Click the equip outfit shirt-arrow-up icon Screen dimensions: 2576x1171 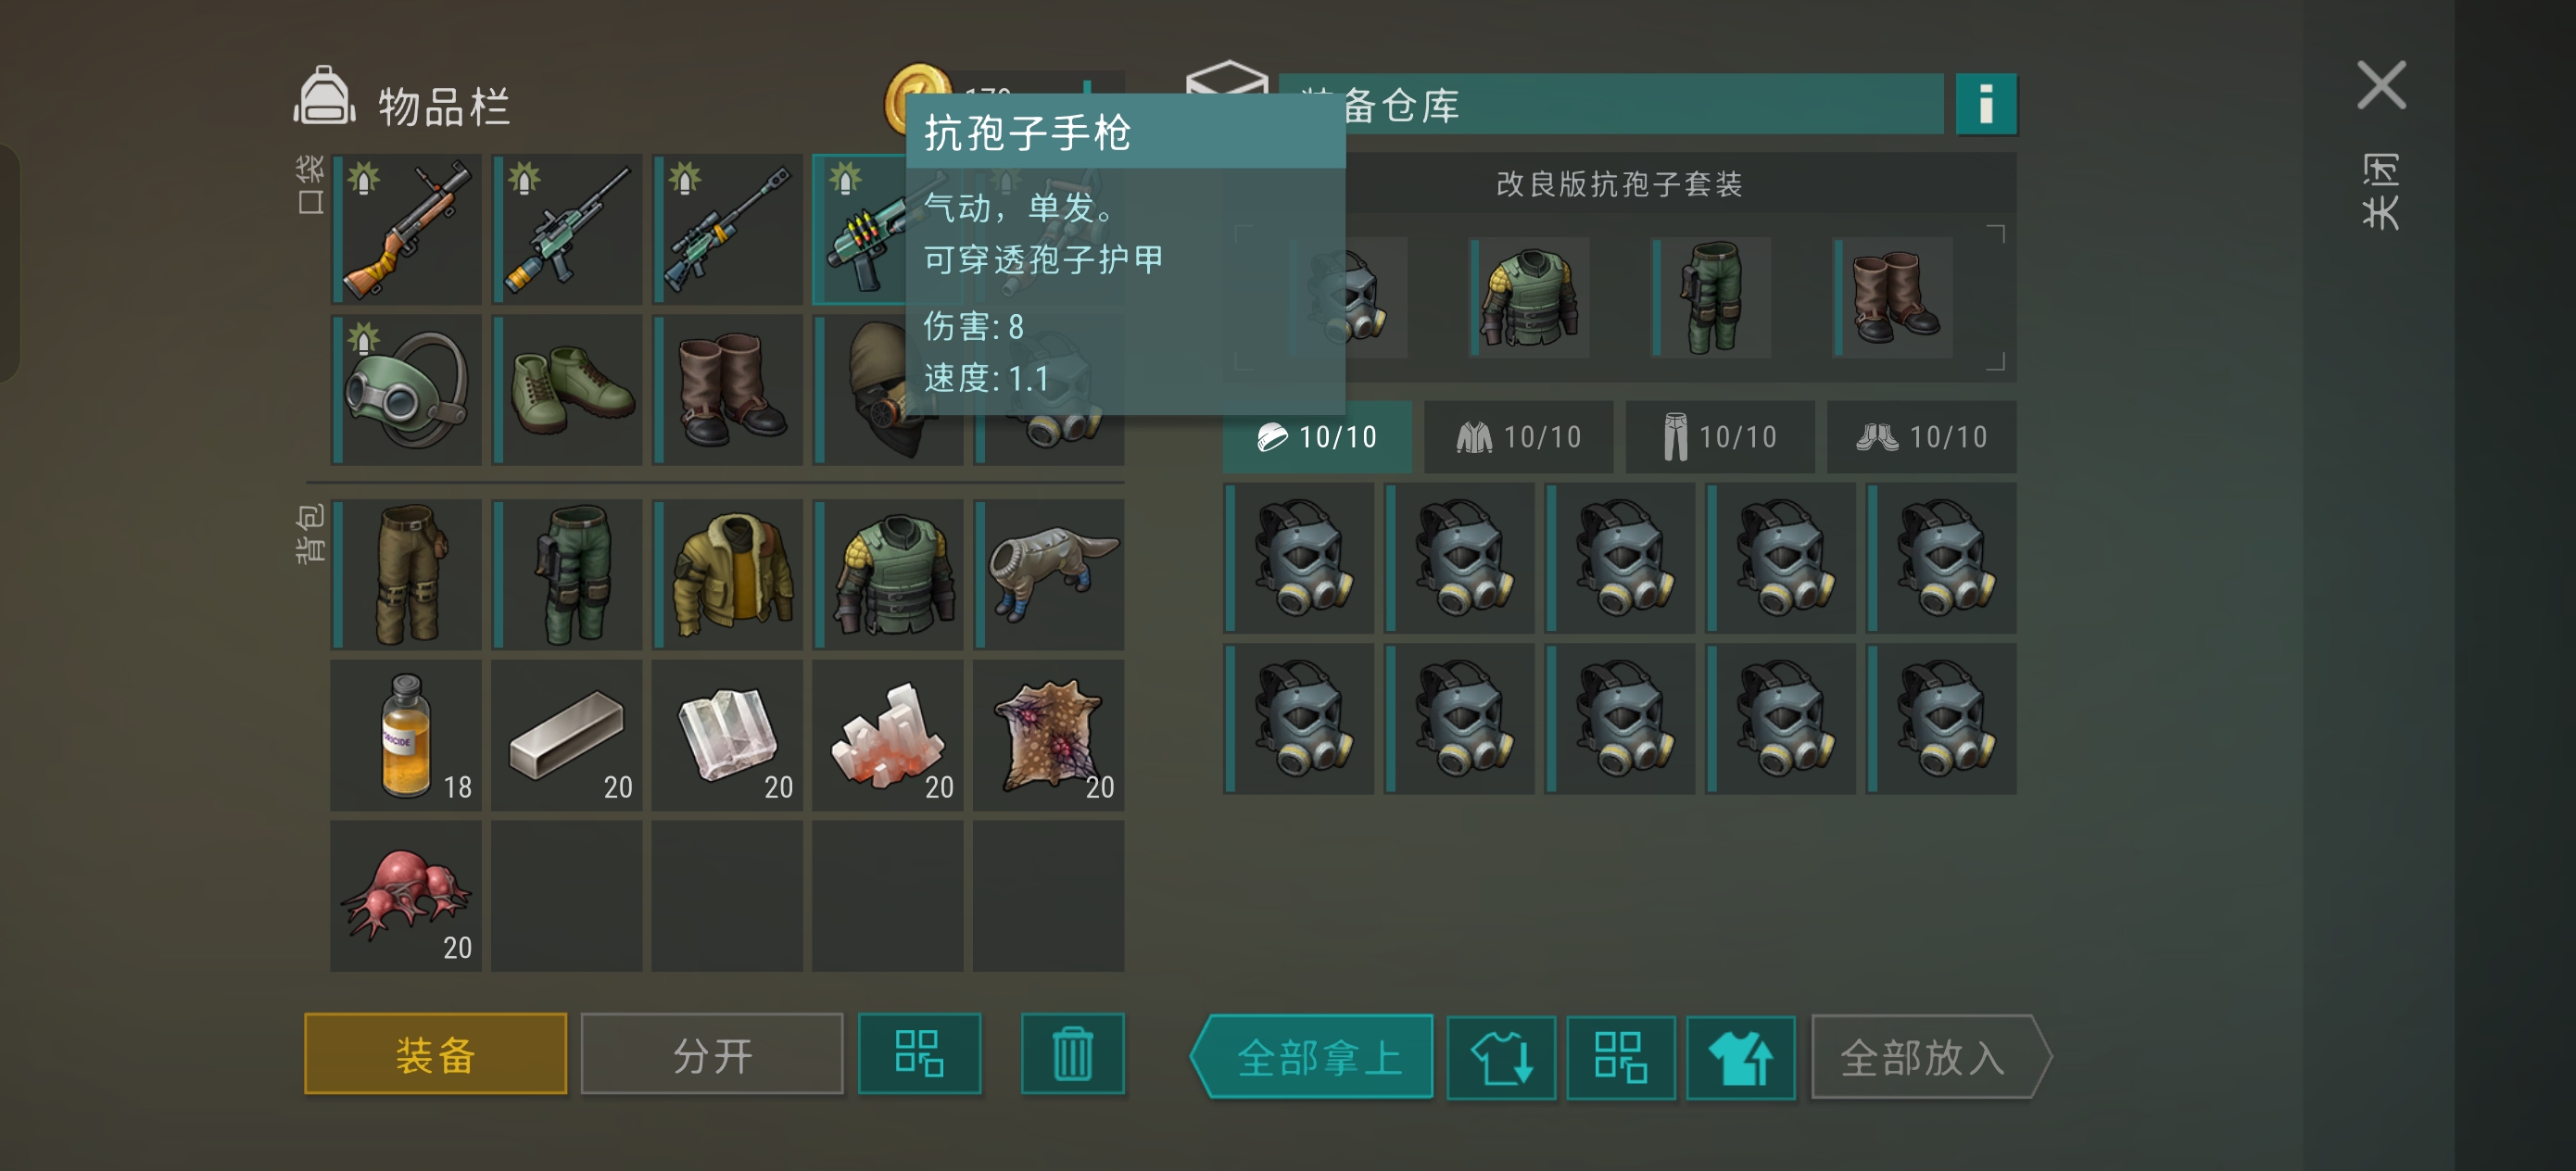coord(1740,1057)
